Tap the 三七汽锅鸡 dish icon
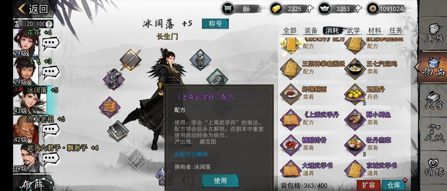This screenshot has height=191, width=447. [x=355, y=68]
